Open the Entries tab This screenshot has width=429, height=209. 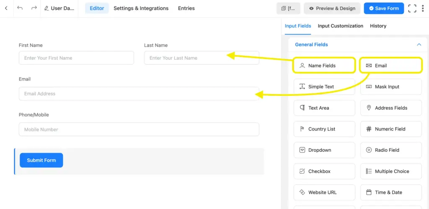(x=186, y=8)
